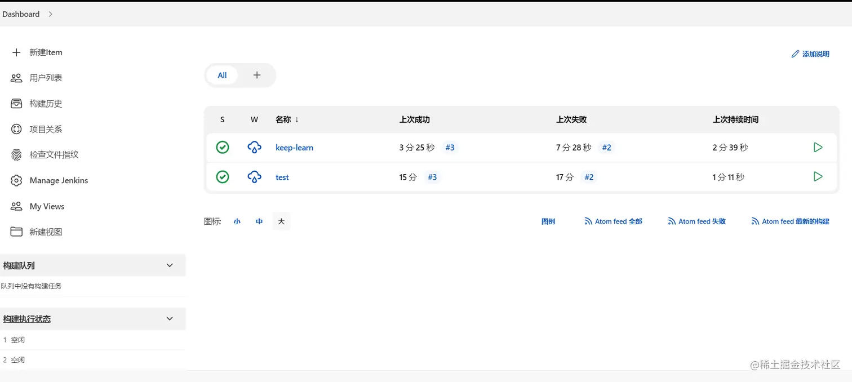This screenshot has width=852, height=382.
Task: Click the 添加说明 link text
Action: pyautogui.click(x=816, y=54)
